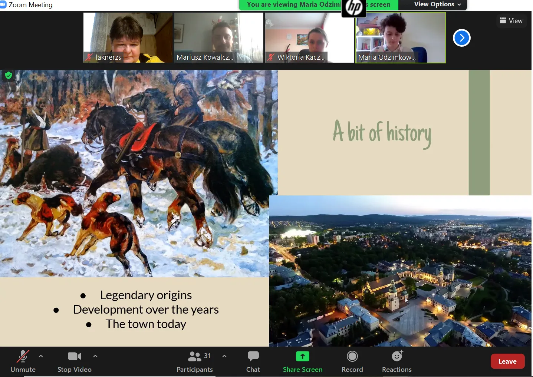The height and width of the screenshot is (377, 533).
Task: Unmute the microphone
Action: tap(23, 361)
